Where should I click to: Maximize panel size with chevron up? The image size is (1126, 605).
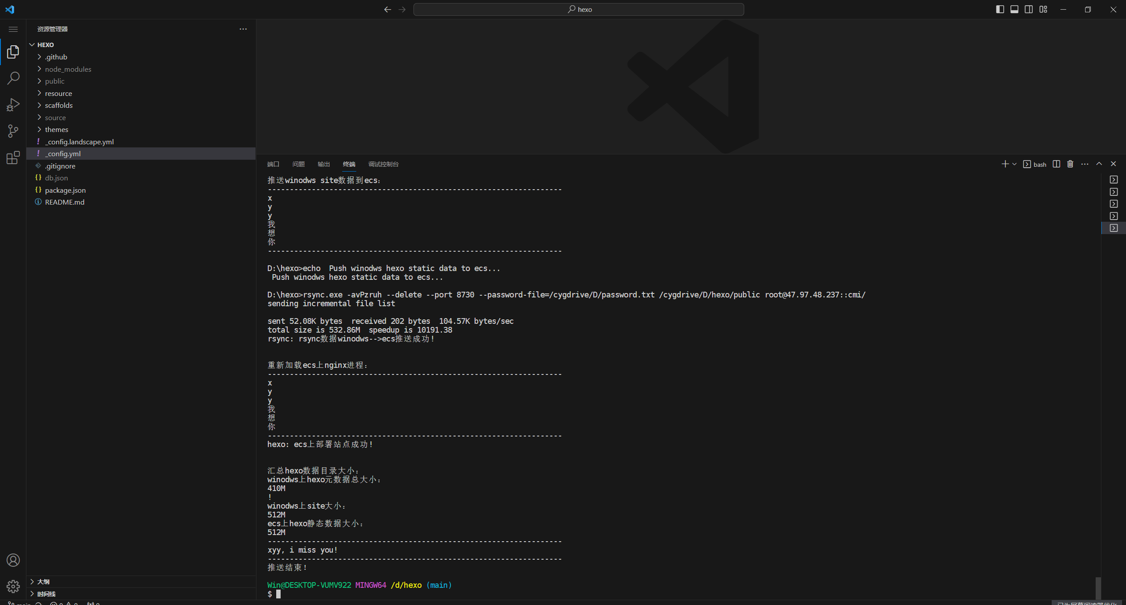tap(1099, 164)
